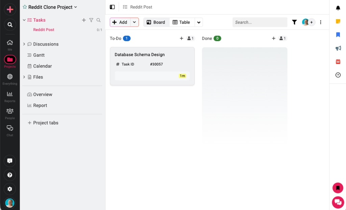The height and width of the screenshot is (210, 346).
Task: Open Reddit Clone Project dropdown menu
Action: (x=75, y=7)
